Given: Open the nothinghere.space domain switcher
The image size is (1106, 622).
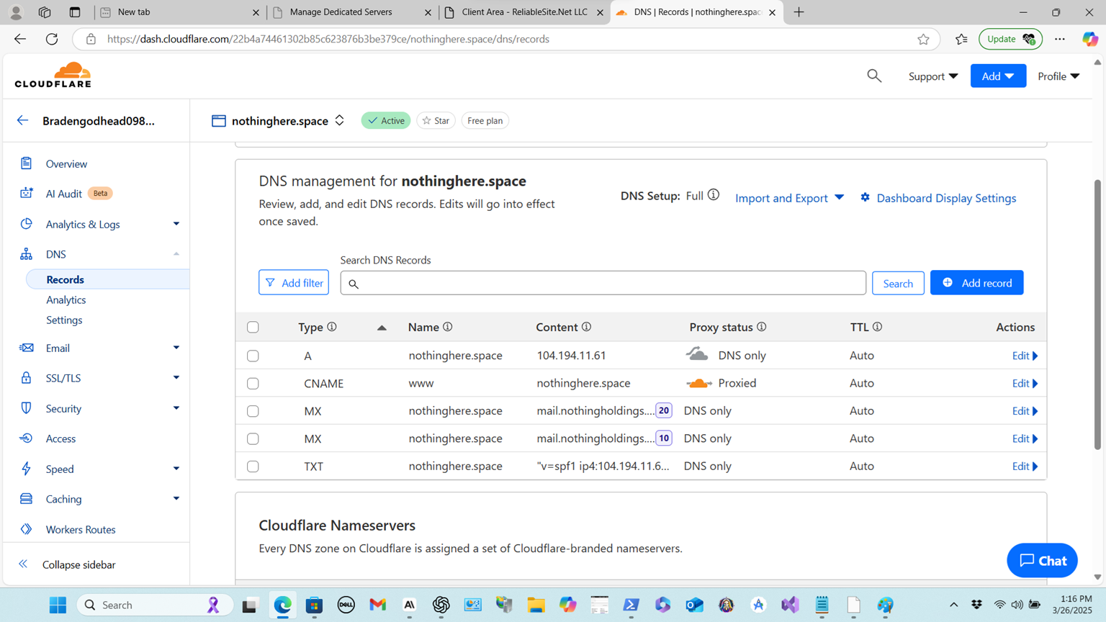Looking at the screenshot, I should (x=339, y=120).
